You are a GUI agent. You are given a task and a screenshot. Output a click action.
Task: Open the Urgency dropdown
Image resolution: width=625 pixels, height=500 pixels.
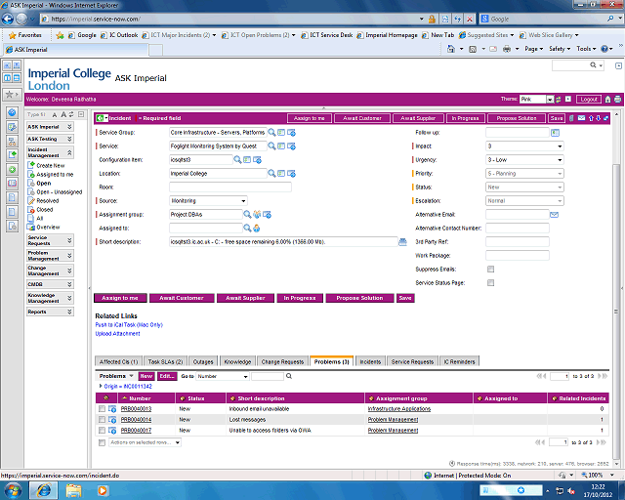pyautogui.click(x=524, y=159)
